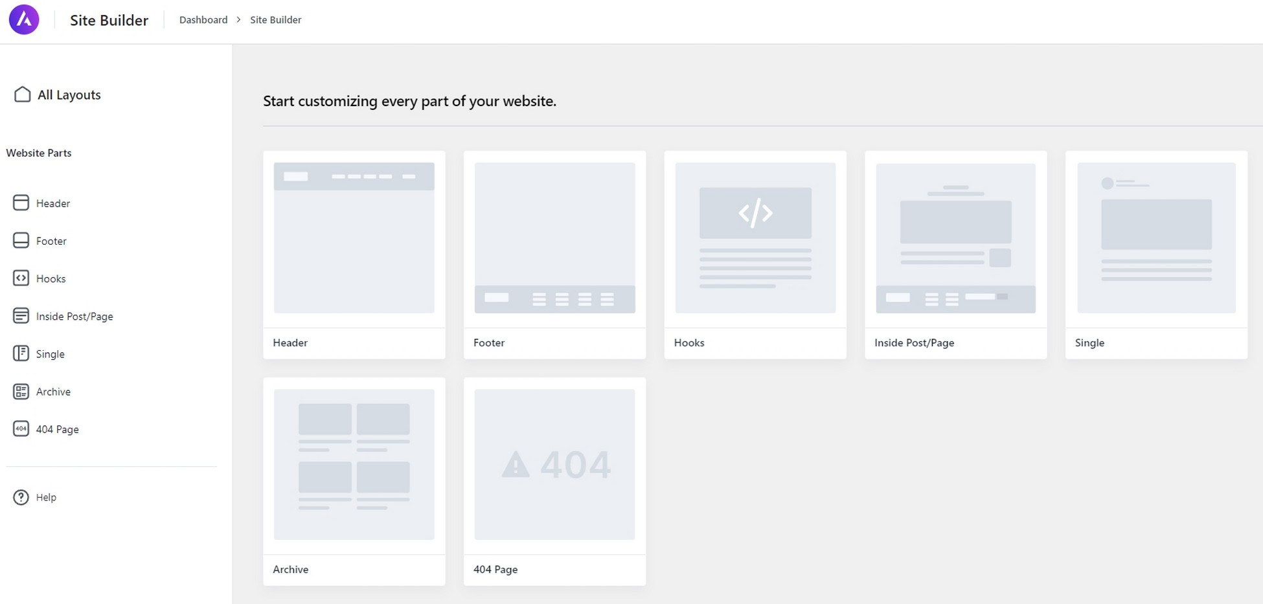Open the Header layout card thumbnail
Screen dimensions: 1263x604
pos(354,238)
